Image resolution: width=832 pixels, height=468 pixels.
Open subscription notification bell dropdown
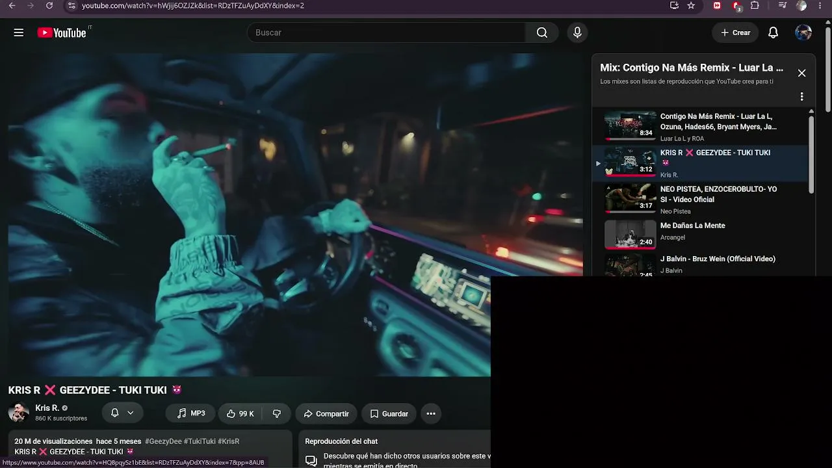122,413
